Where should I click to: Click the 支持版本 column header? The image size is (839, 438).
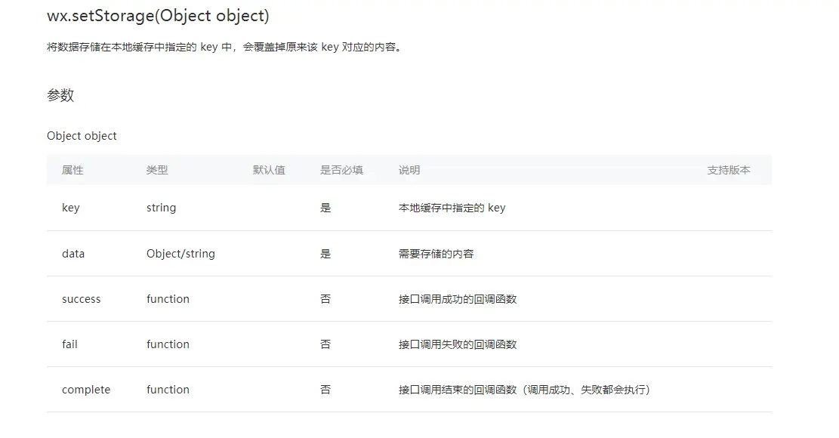coord(728,170)
